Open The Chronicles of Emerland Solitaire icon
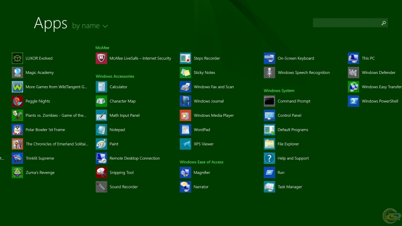 pyautogui.click(x=17, y=144)
